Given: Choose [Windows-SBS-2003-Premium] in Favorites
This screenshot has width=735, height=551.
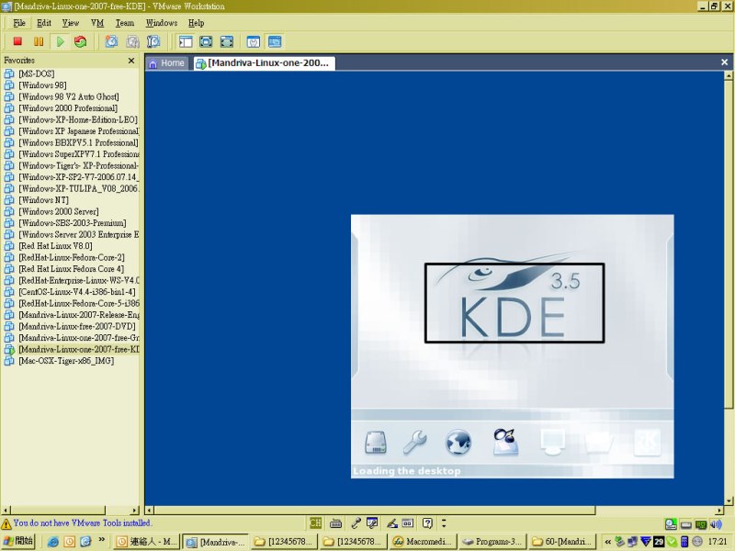Looking at the screenshot, I should tap(73, 223).
